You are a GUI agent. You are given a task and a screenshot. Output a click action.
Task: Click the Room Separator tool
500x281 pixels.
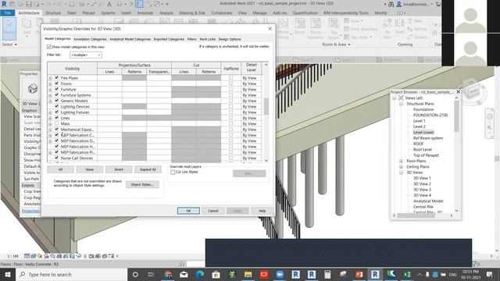click(316, 28)
